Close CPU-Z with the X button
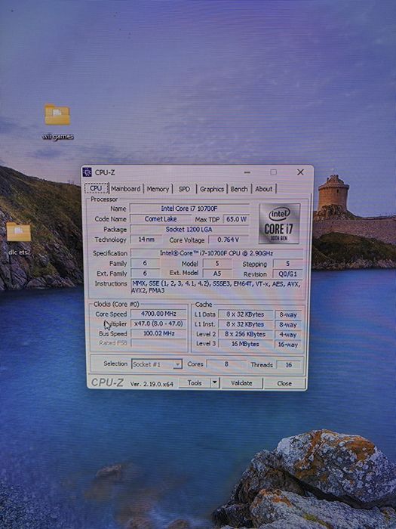The width and height of the screenshot is (396, 529). click(x=300, y=172)
